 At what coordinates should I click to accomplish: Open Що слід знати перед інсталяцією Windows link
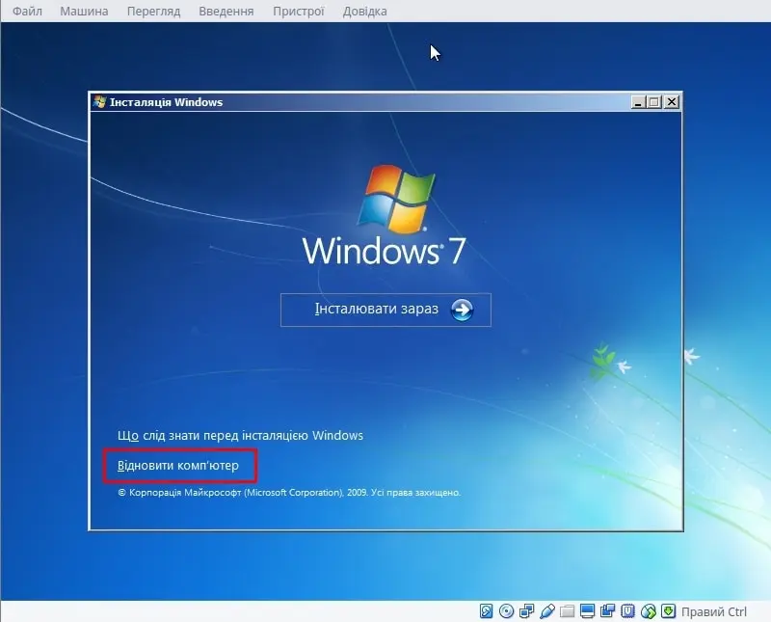pos(240,436)
